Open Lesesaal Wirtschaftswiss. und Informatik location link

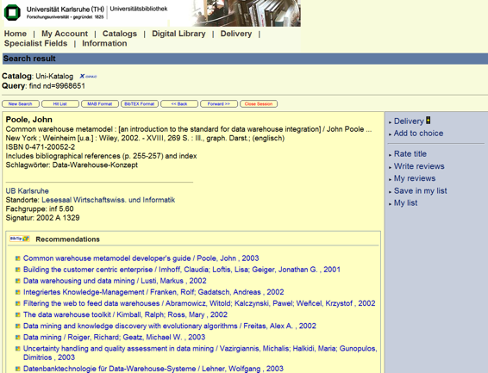tap(109, 200)
